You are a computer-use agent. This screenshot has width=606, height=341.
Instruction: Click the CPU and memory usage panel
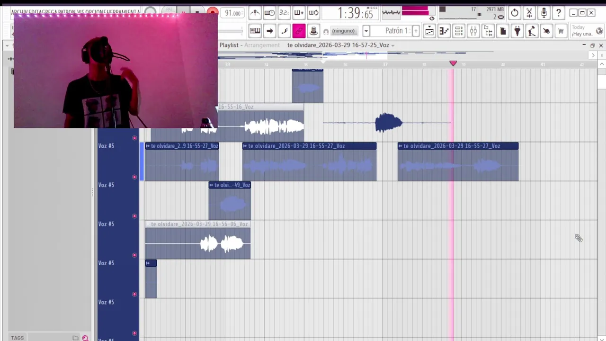(x=472, y=13)
